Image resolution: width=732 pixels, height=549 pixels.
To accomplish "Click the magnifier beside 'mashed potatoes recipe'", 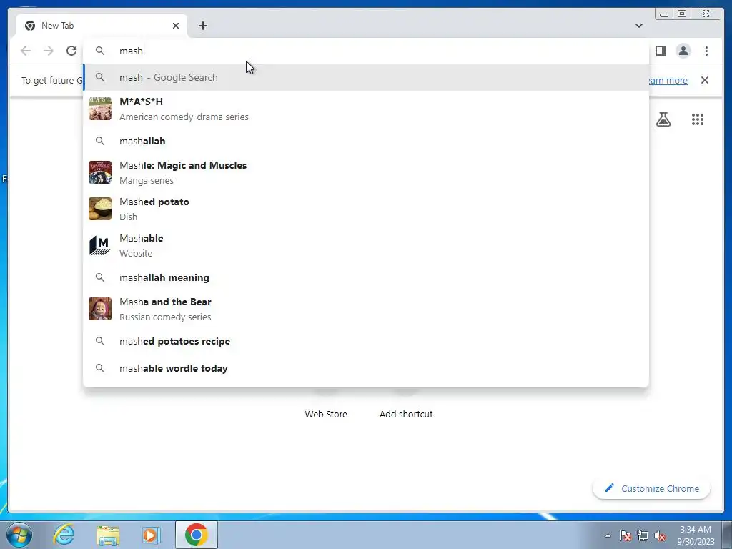I will (100, 341).
